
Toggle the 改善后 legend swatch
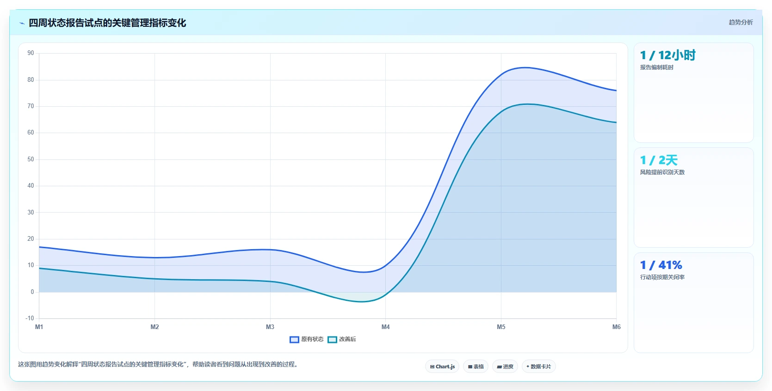coord(332,340)
